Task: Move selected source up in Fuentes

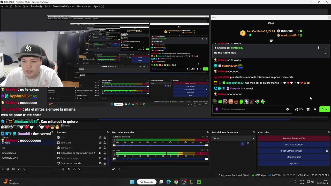Action: pyautogui.click(x=74, y=169)
